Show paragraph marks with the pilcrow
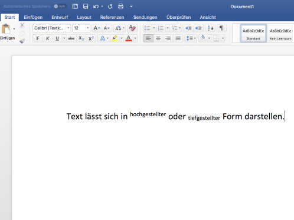Viewport: 294px width, 220px height. 221,28
